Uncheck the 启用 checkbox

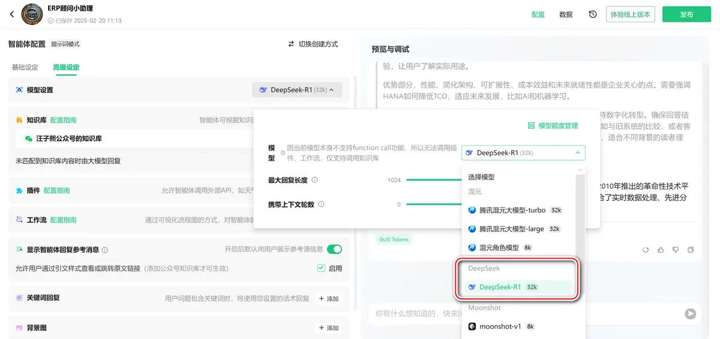(321, 268)
